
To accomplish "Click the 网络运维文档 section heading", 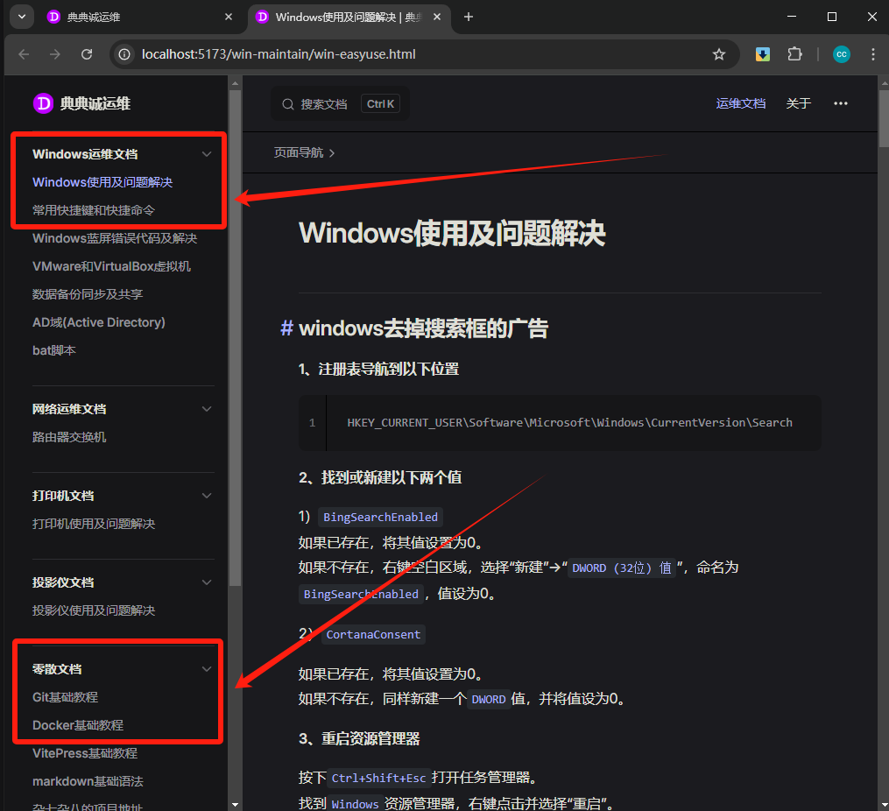I will [x=69, y=409].
